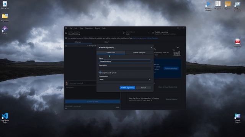Open the Help menu

coord(104,28)
